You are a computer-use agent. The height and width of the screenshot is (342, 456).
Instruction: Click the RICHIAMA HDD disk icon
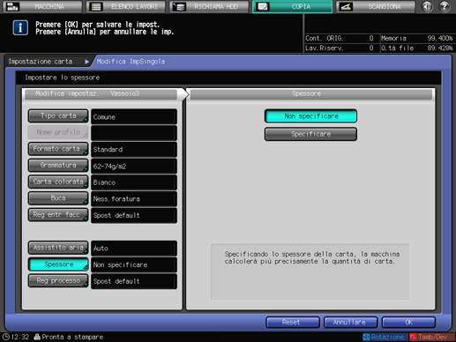pyautogui.click(x=179, y=6)
